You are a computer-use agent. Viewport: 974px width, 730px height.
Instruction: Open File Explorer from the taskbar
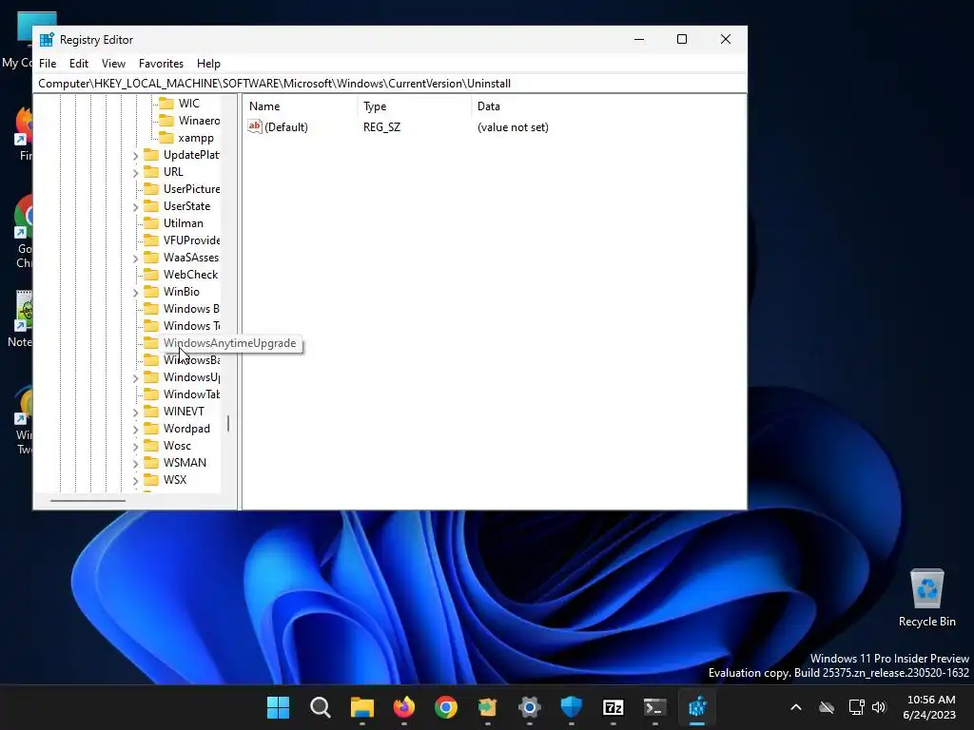(362, 707)
